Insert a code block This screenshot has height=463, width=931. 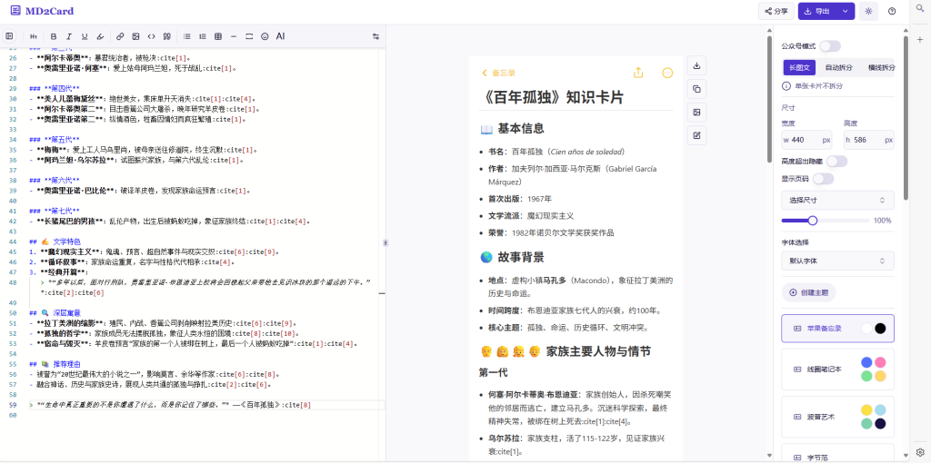pyautogui.click(x=152, y=36)
